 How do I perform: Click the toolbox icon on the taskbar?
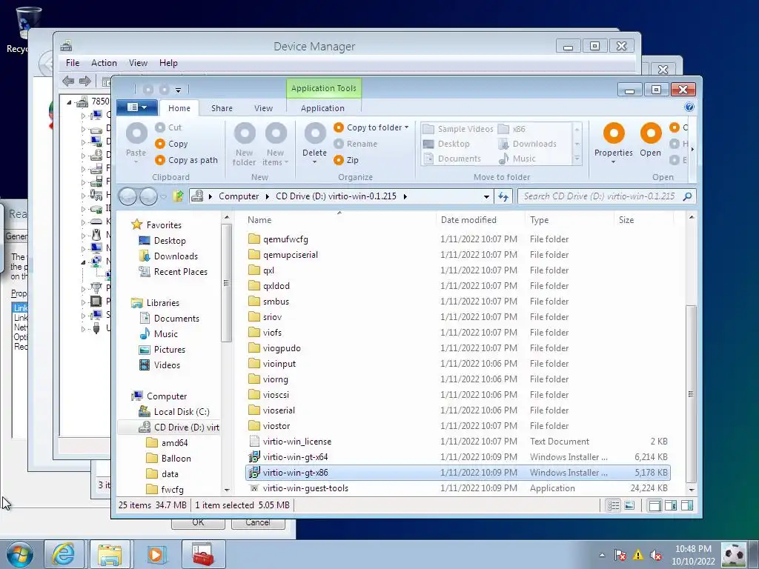coord(203,554)
